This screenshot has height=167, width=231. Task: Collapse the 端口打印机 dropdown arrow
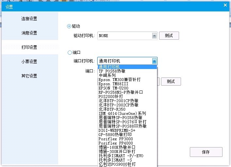tap(155, 61)
